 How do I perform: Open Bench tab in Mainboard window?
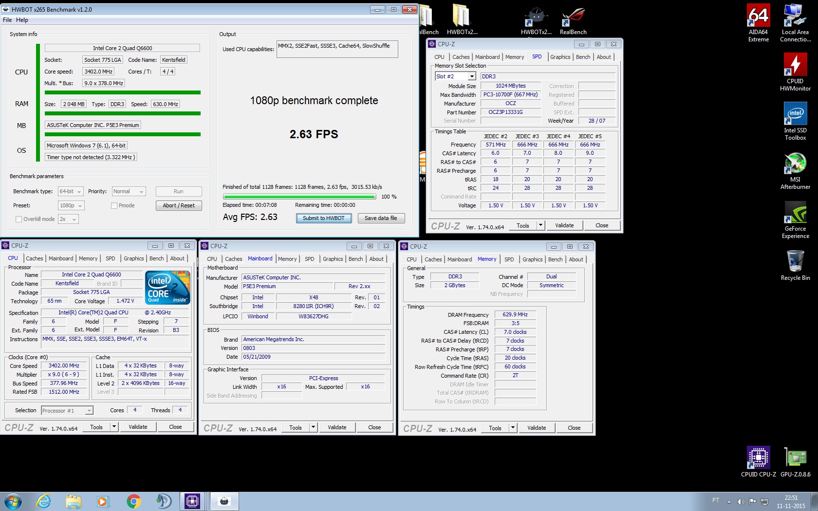coord(356,259)
